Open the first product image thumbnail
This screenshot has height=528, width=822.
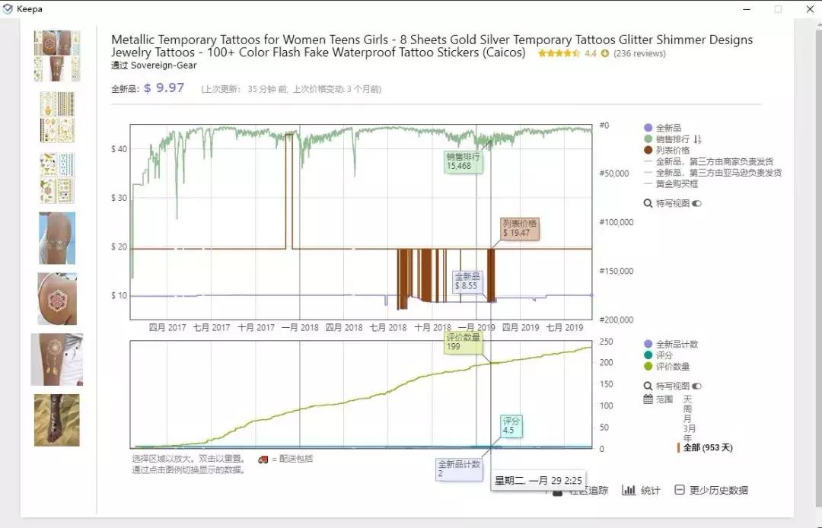(57, 56)
